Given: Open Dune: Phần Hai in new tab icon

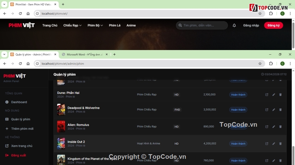Looking at the screenshot, I should [267, 95].
